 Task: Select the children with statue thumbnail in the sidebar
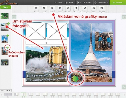5,51
